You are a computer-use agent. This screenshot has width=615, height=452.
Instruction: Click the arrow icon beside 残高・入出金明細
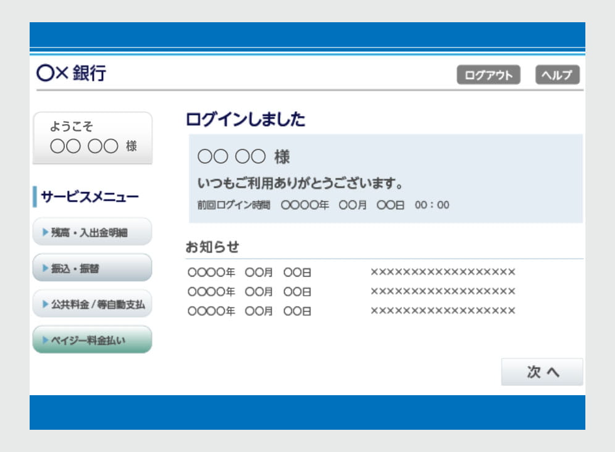tap(45, 232)
